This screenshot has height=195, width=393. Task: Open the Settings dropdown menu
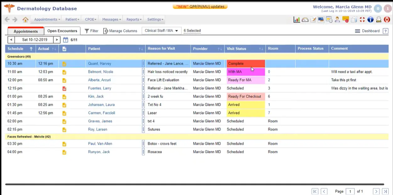pos(154,19)
